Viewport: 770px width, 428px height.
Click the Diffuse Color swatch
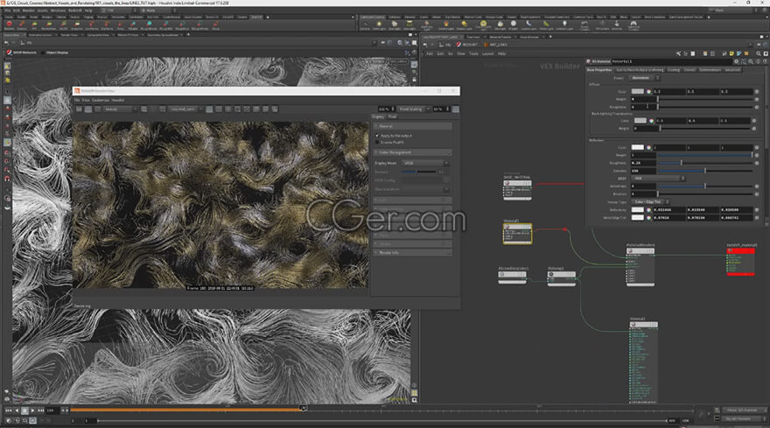[x=637, y=91]
